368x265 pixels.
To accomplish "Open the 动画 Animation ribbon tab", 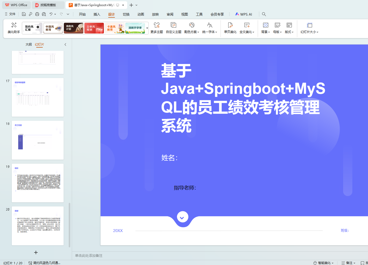I will (x=141, y=14).
